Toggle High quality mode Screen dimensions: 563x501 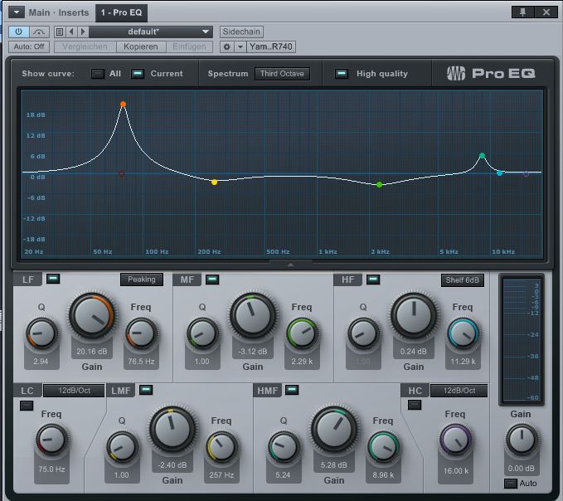(x=342, y=74)
